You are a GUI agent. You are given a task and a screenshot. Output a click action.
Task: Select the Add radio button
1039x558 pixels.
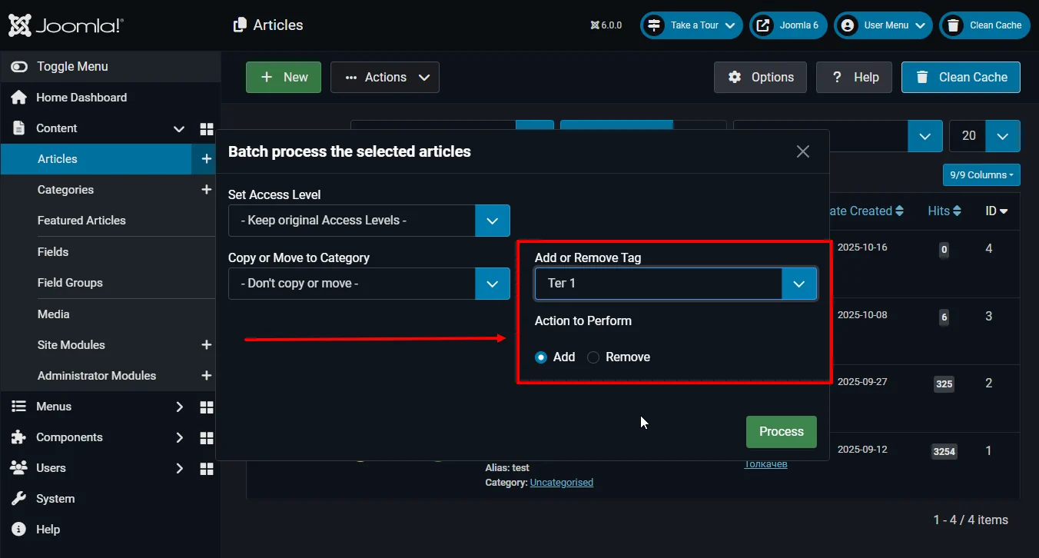(541, 357)
